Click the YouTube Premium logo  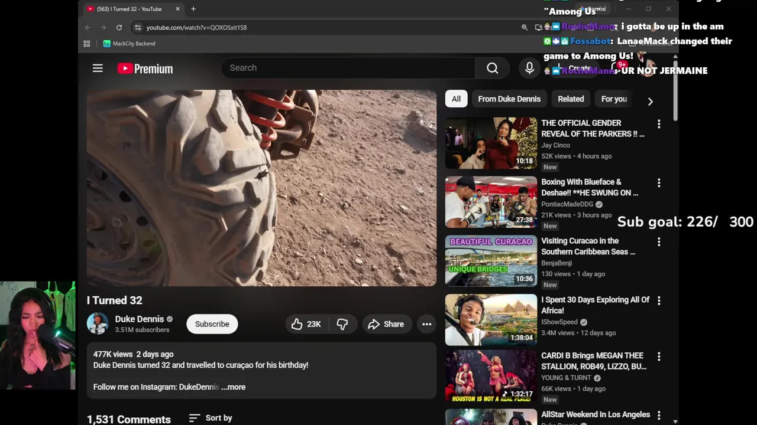coord(145,68)
